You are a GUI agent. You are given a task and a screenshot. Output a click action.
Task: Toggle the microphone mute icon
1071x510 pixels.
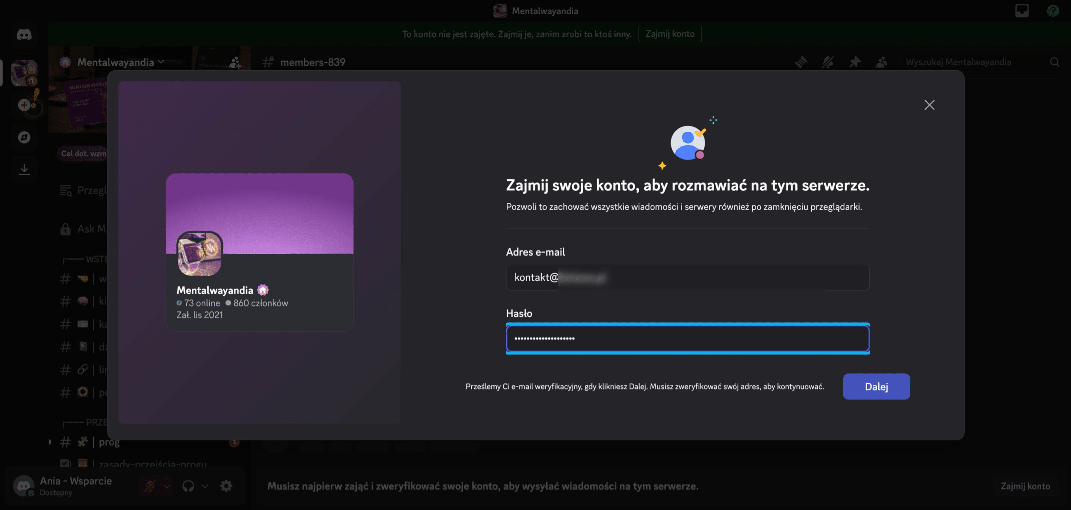coord(150,486)
